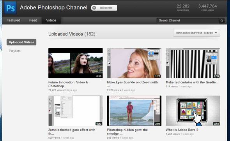Click the 'Uploaded Videos (182)' heading
Image resolution: width=230 pixels, height=141 pixels.
pyautogui.click(x=72, y=34)
